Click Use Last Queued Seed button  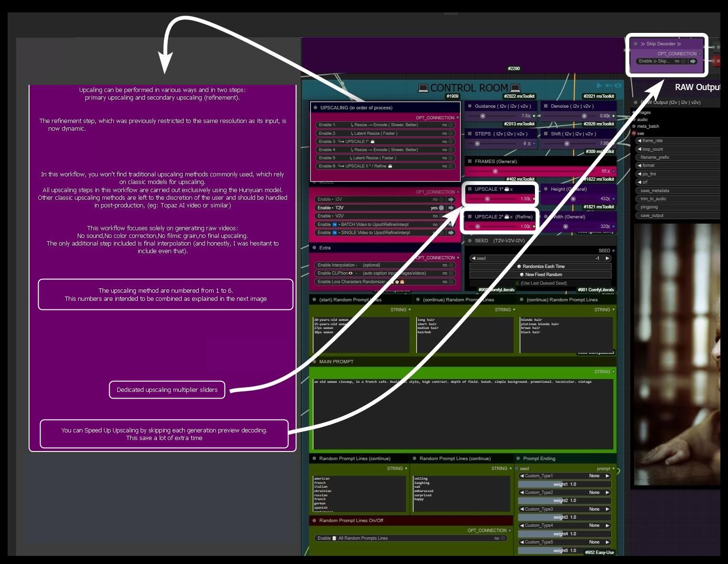click(x=541, y=283)
